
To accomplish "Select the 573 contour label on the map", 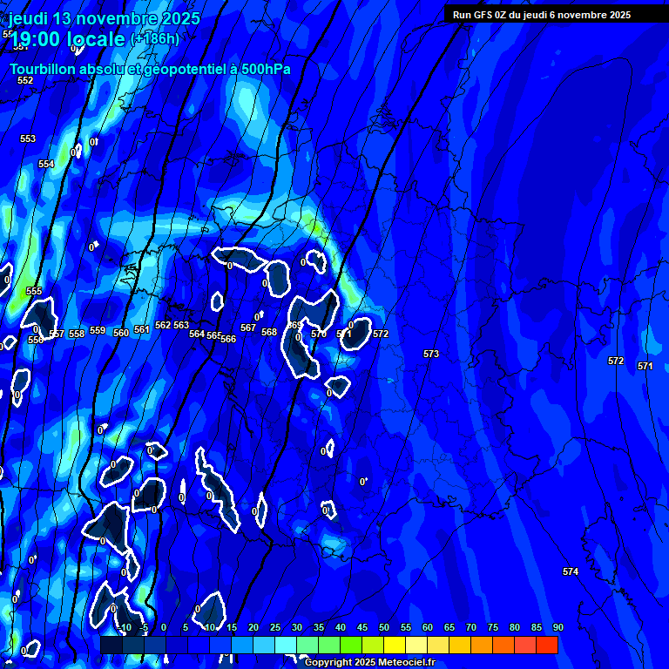I will pyautogui.click(x=431, y=355).
